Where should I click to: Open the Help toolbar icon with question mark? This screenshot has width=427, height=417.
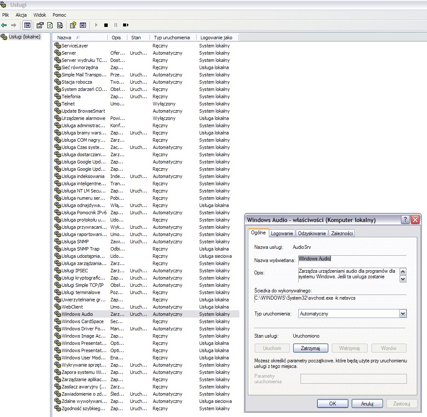[x=73, y=25]
